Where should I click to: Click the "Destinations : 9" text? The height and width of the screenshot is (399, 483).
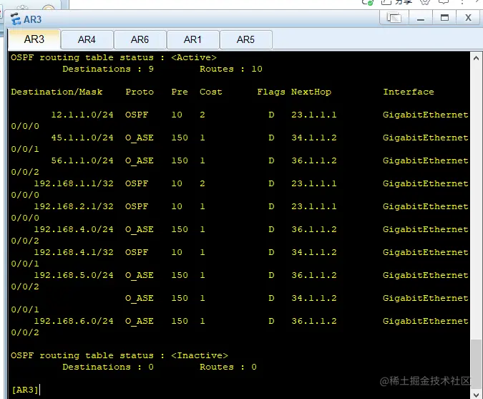pos(108,69)
